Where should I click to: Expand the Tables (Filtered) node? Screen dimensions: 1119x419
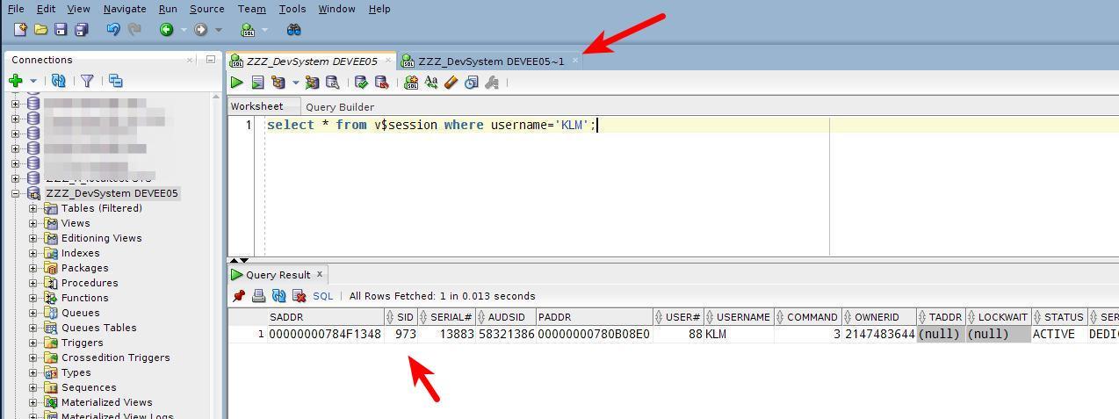pos(33,208)
